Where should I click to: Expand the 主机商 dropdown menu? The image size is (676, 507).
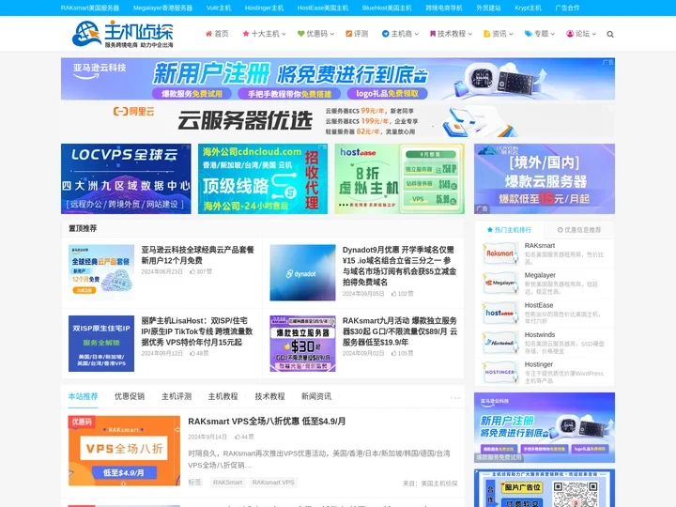(x=417, y=34)
